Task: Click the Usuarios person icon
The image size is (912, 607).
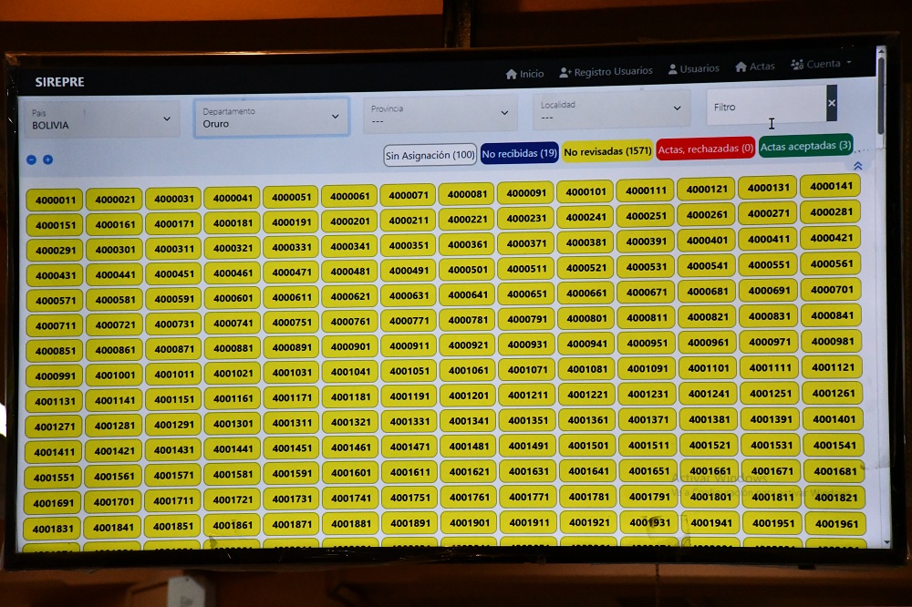Action: coord(673,69)
